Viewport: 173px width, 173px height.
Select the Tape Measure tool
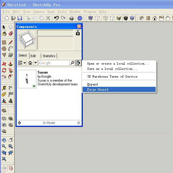(4, 88)
